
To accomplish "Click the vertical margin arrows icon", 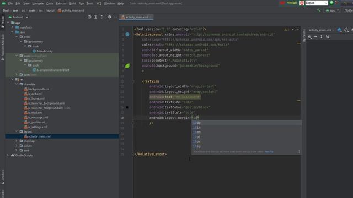I will coord(321,37).
